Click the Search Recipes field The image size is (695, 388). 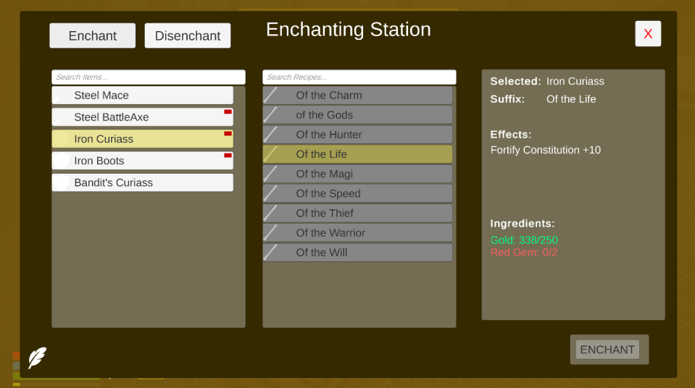(x=359, y=77)
